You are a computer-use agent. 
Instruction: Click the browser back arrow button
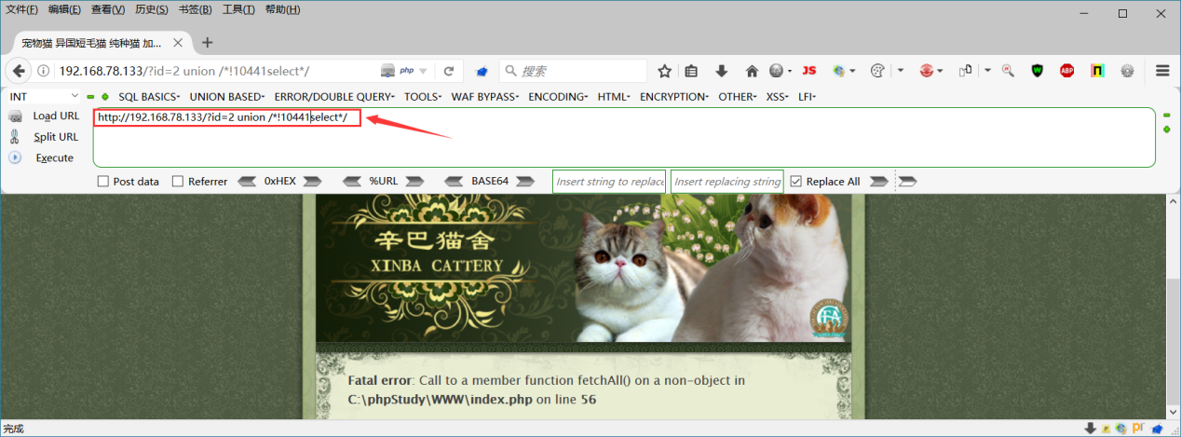click(19, 71)
